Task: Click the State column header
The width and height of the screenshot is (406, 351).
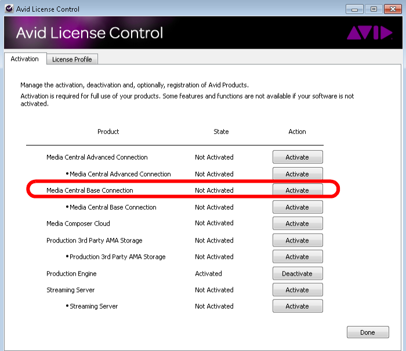Action: 221,132
